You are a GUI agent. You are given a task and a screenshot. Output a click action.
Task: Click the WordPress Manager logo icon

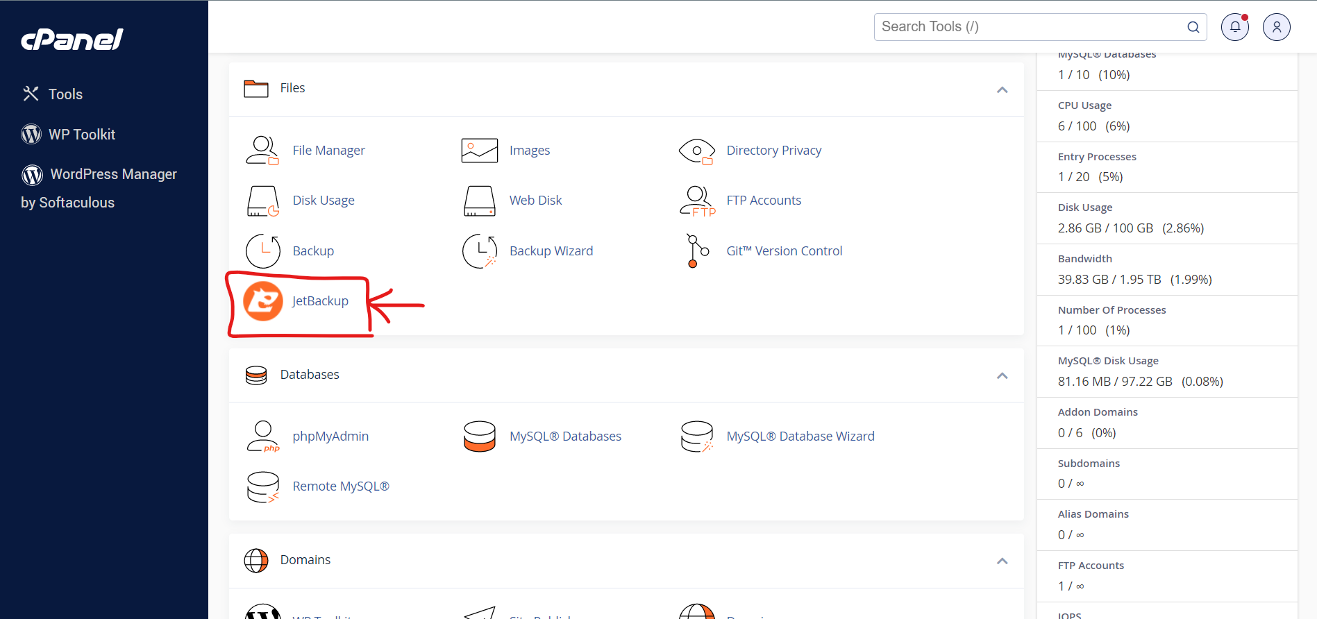[x=32, y=174]
